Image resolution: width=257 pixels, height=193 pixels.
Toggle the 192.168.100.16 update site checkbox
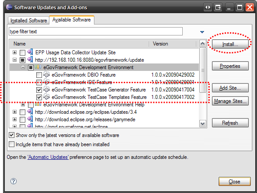(22, 60)
